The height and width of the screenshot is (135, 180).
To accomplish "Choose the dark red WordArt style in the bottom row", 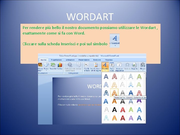I will pyautogui.click(x=122, y=118).
